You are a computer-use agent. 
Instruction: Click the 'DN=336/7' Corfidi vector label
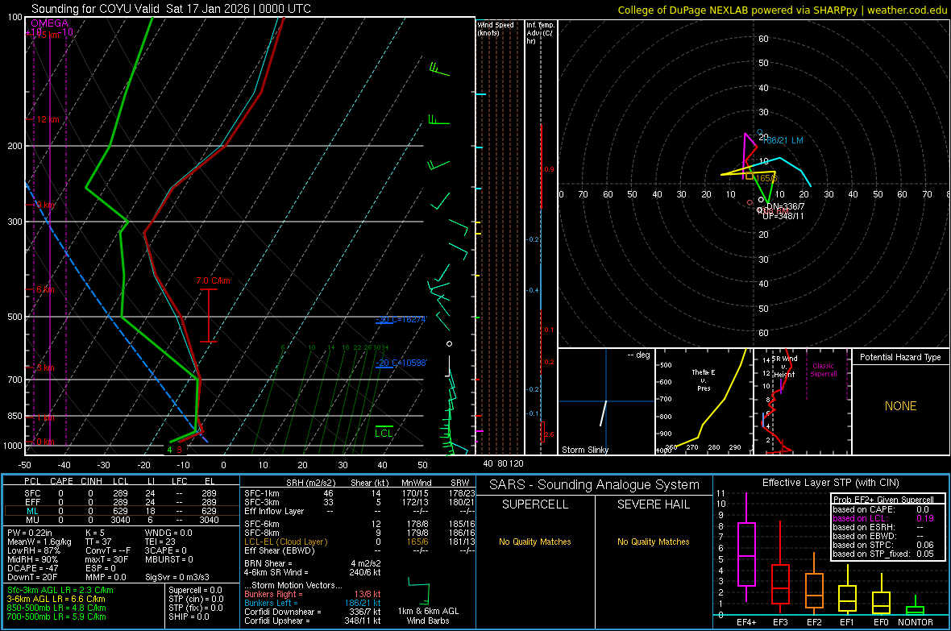click(x=785, y=206)
